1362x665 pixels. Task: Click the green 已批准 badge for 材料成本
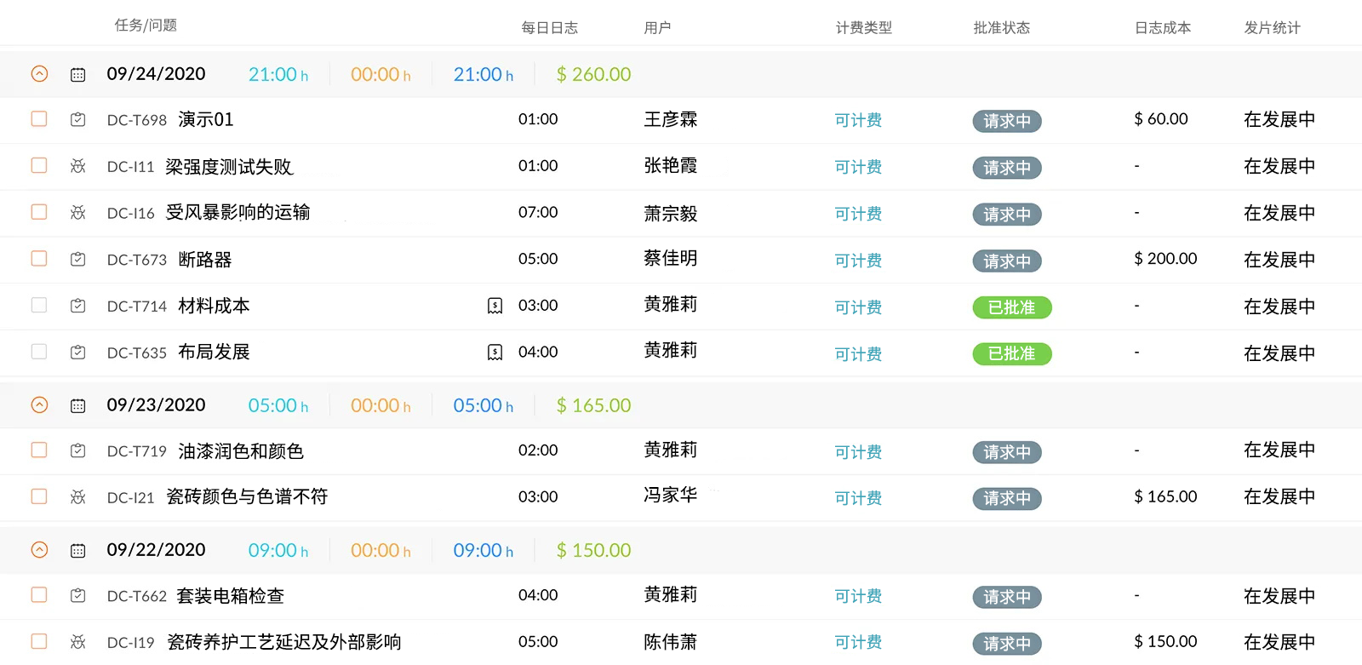pyautogui.click(x=1011, y=307)
